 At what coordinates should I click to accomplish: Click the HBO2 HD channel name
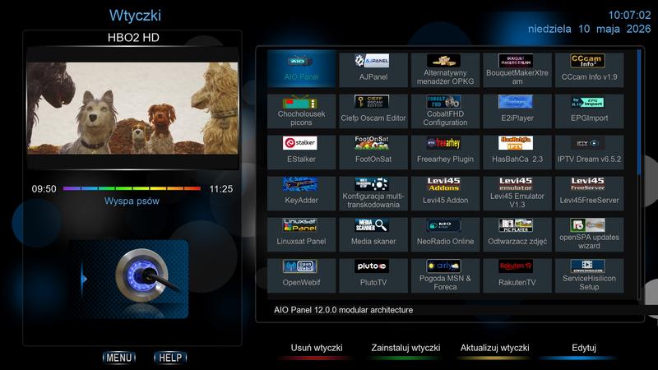(x=133, y=38)
